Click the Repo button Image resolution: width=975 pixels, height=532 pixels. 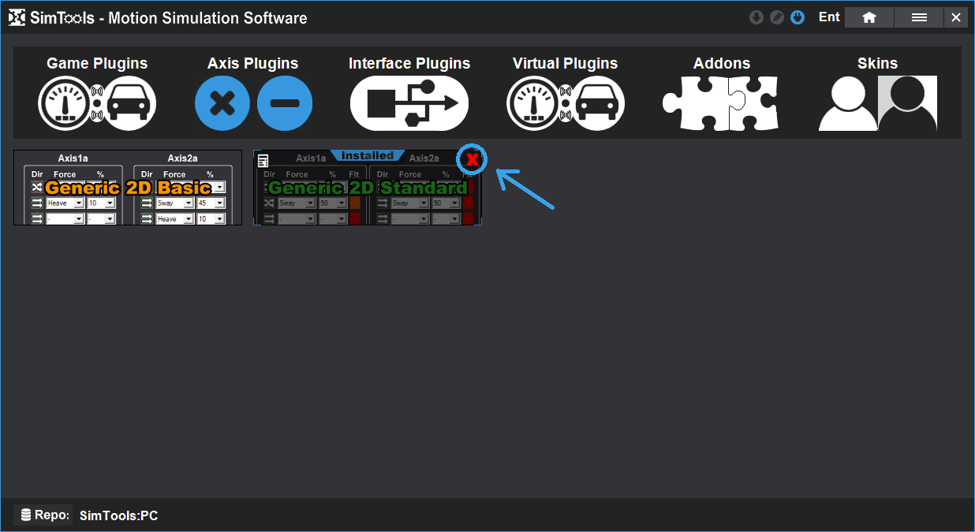point(43,515)
